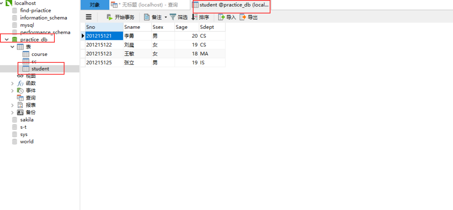Select the student table icon
The width and height of the screenshot is (453, 210).
coord(26,69)
